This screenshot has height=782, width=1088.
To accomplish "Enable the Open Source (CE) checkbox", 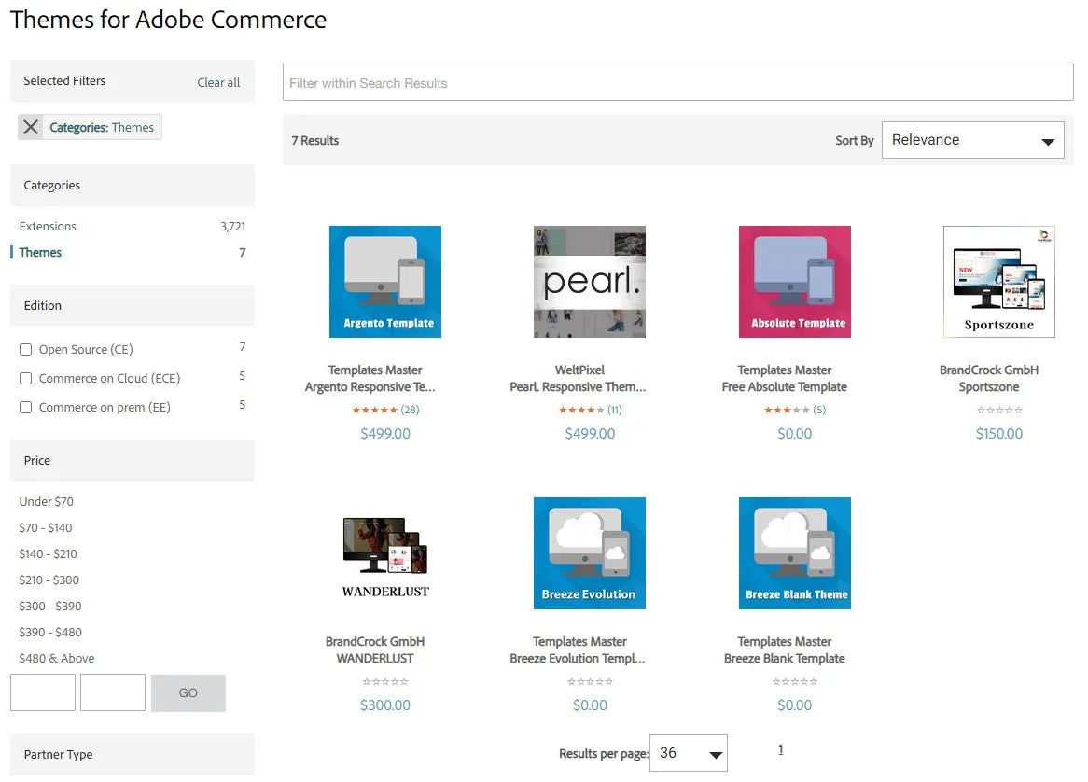I will (26, 350).
